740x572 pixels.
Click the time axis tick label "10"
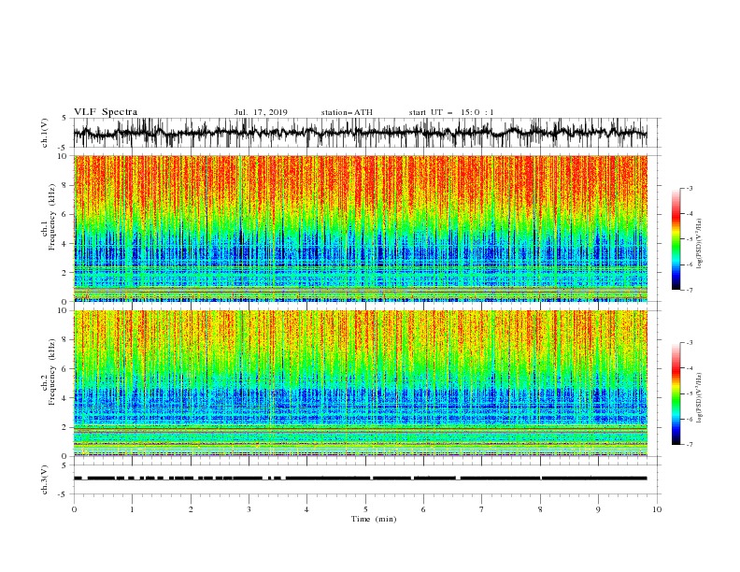[x=657, y=509]
